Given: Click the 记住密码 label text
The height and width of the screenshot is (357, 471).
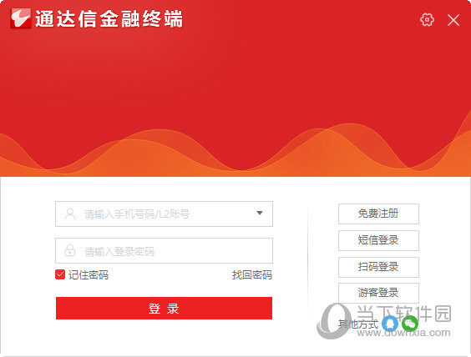Looking at the screenshot, I should coord(89,274).
